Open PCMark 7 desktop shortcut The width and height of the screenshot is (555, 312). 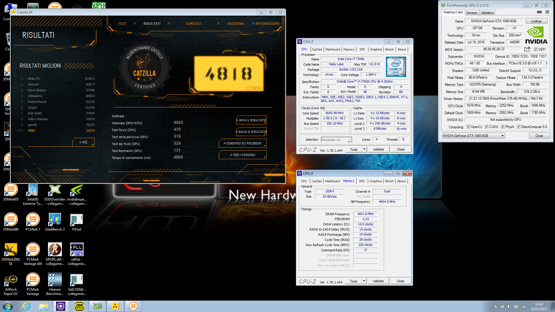point(33,222)
